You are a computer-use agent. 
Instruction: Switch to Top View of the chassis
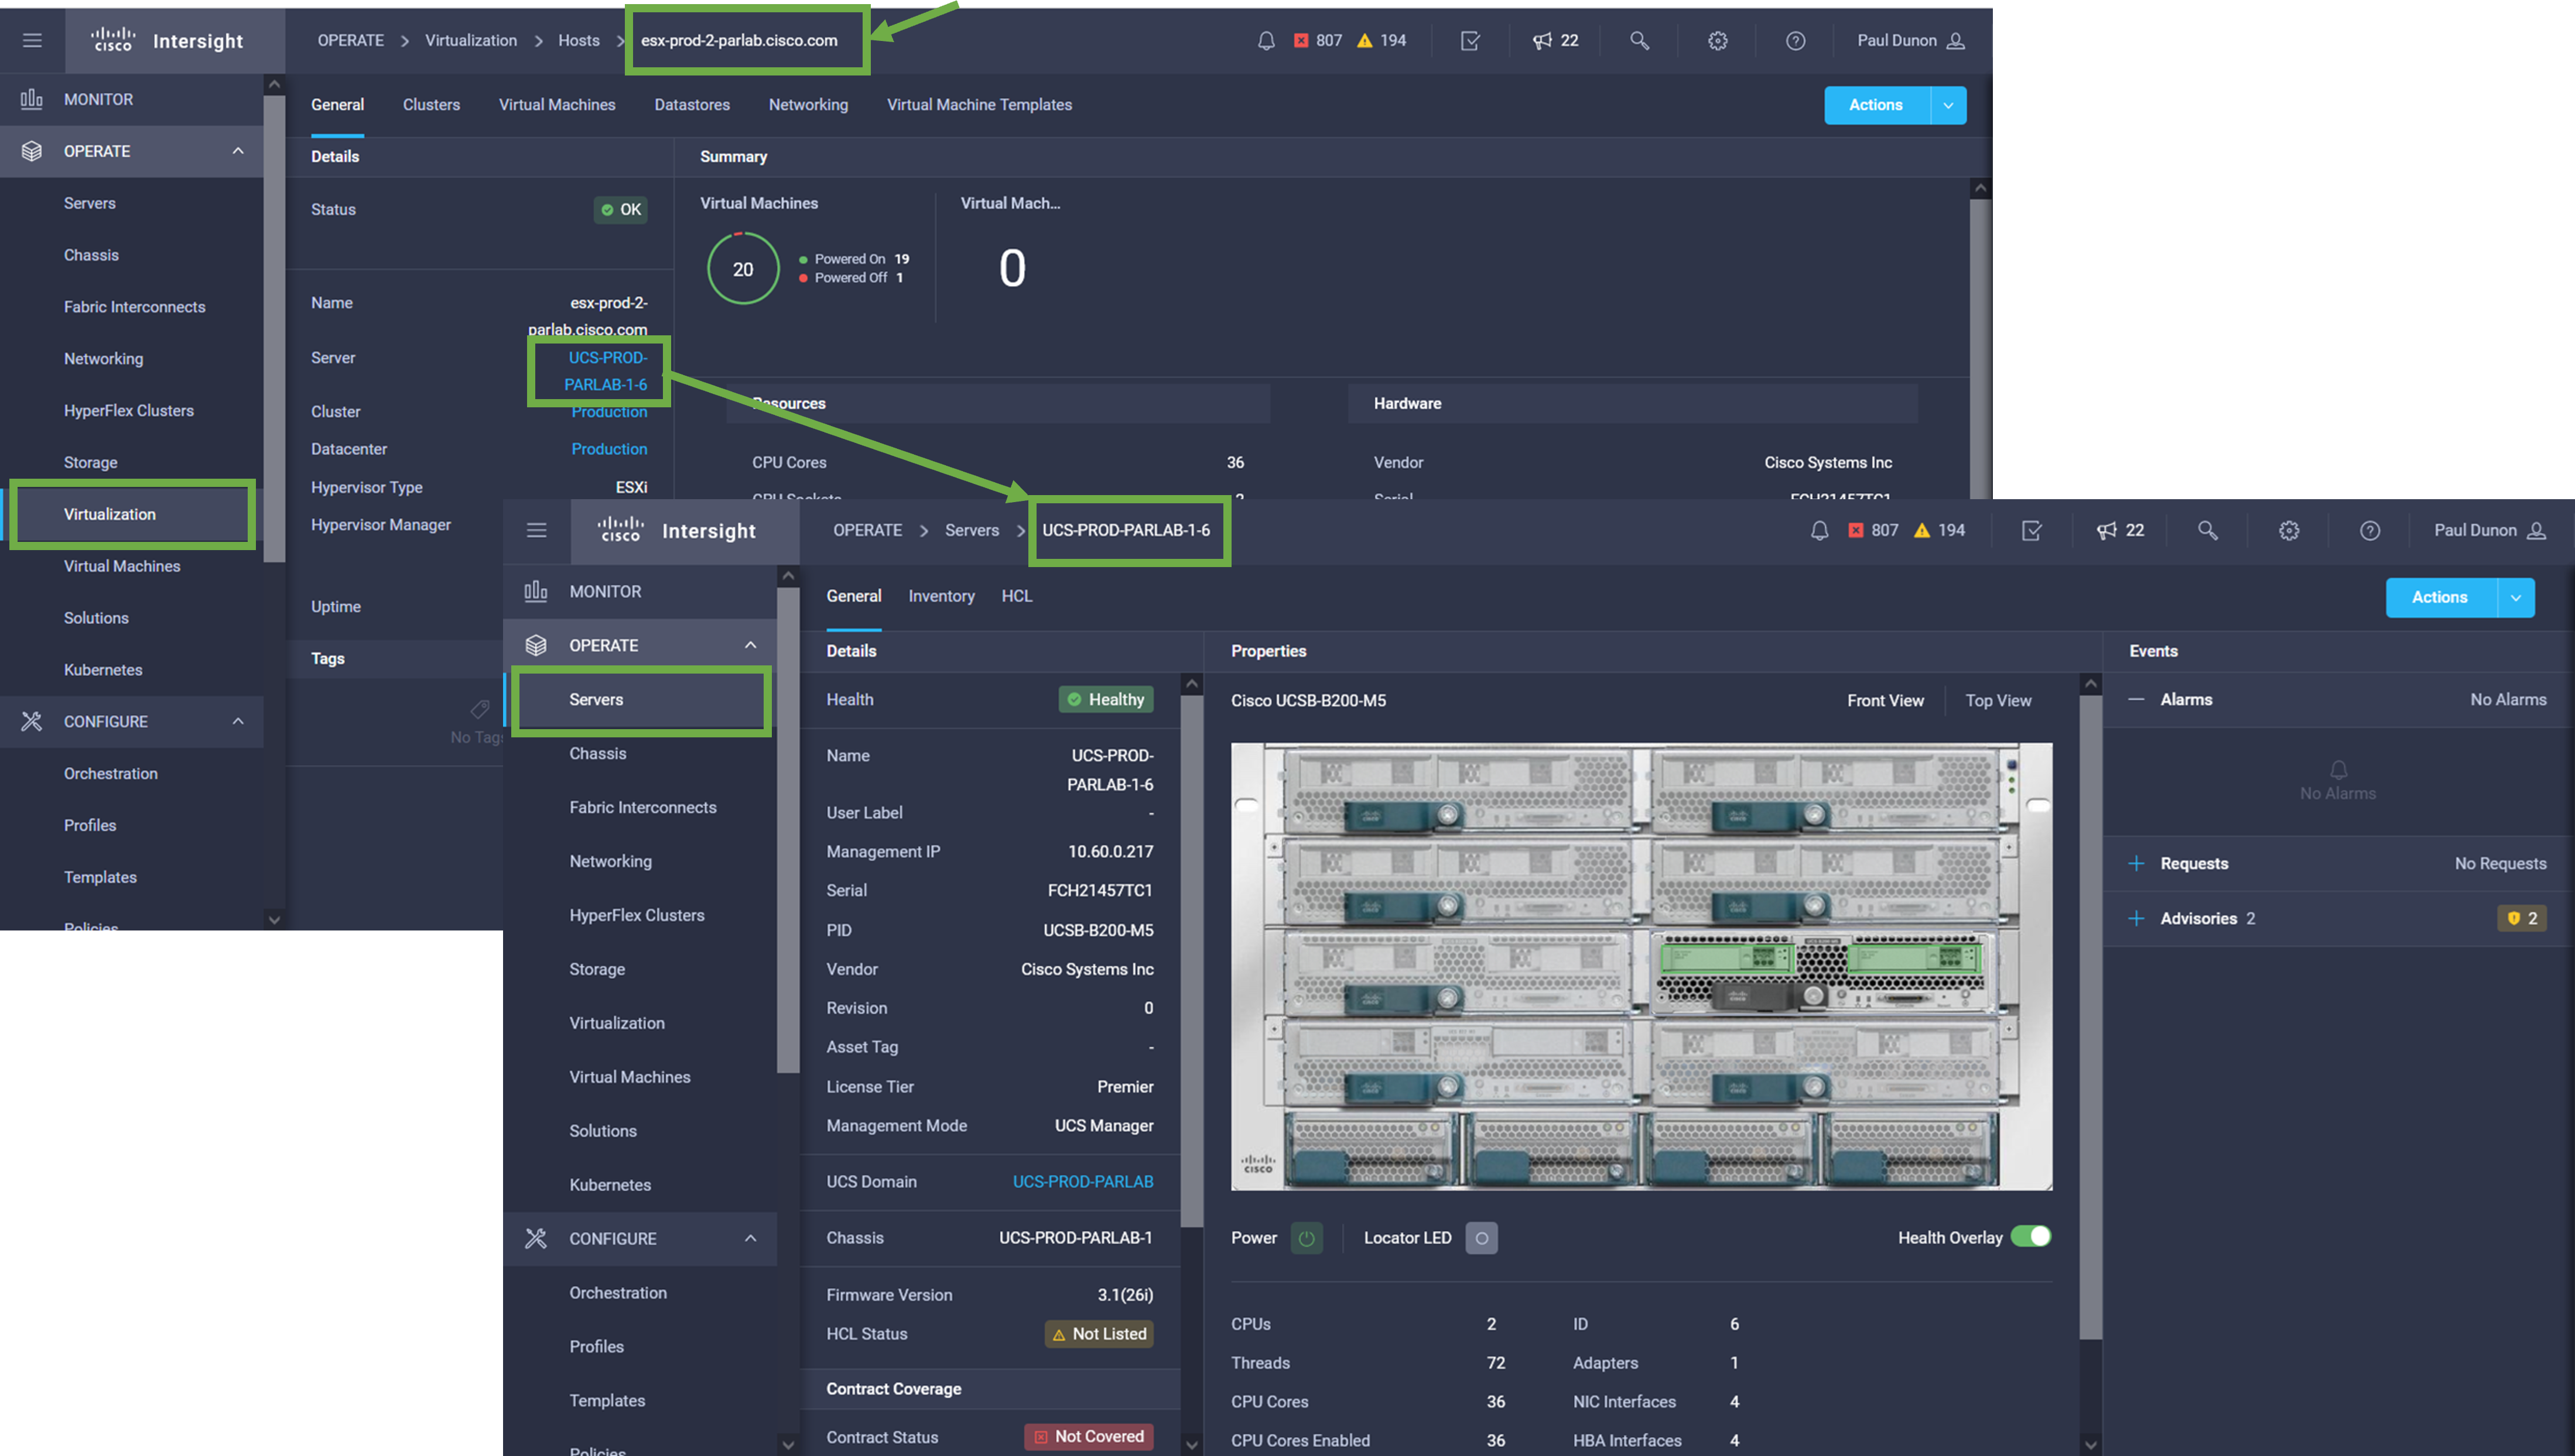click(1997, 701)
